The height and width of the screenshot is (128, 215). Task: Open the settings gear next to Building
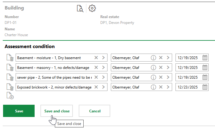coord(92,8)
